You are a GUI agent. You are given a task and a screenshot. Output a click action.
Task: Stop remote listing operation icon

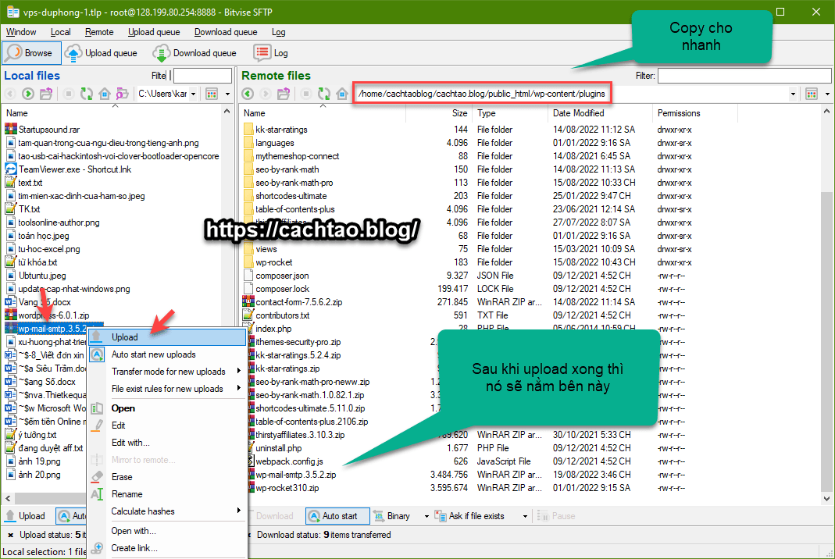pyautogui.click(x=305, y=94)
